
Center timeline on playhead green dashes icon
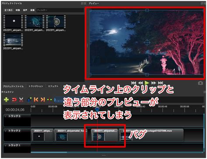[49, 100]
